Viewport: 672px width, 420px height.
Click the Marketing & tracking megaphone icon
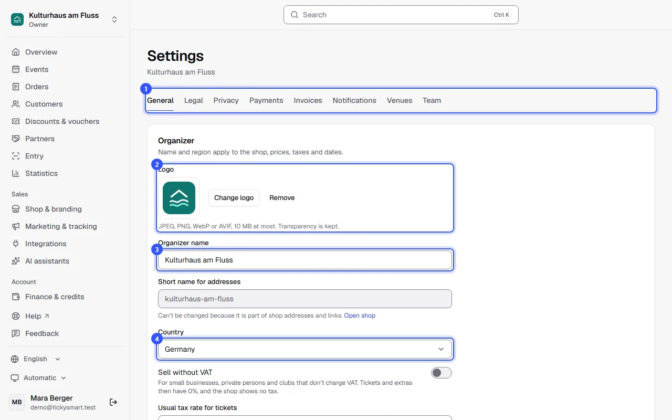coord(16,226)
